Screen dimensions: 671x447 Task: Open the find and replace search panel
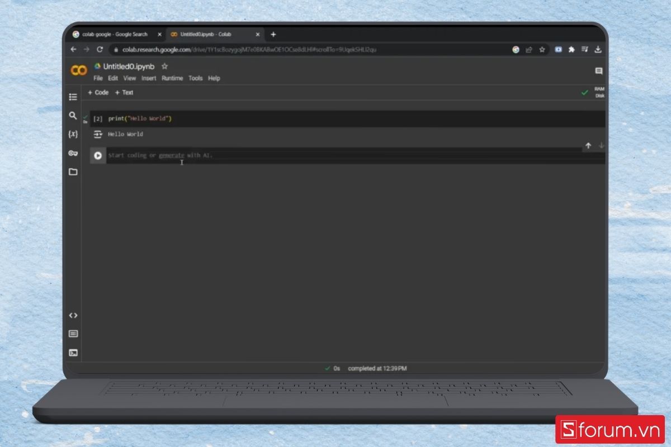pyautogui.click(x=73, y=116)
